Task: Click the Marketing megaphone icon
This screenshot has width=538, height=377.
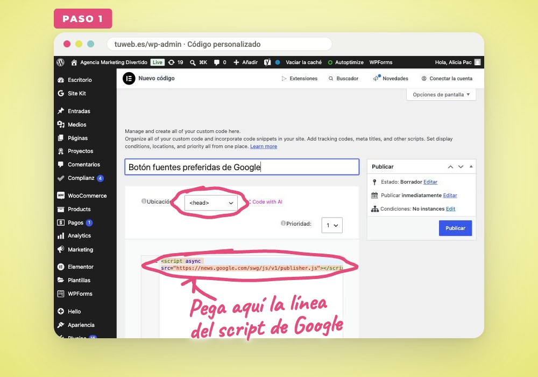Action: click(61, 249)
